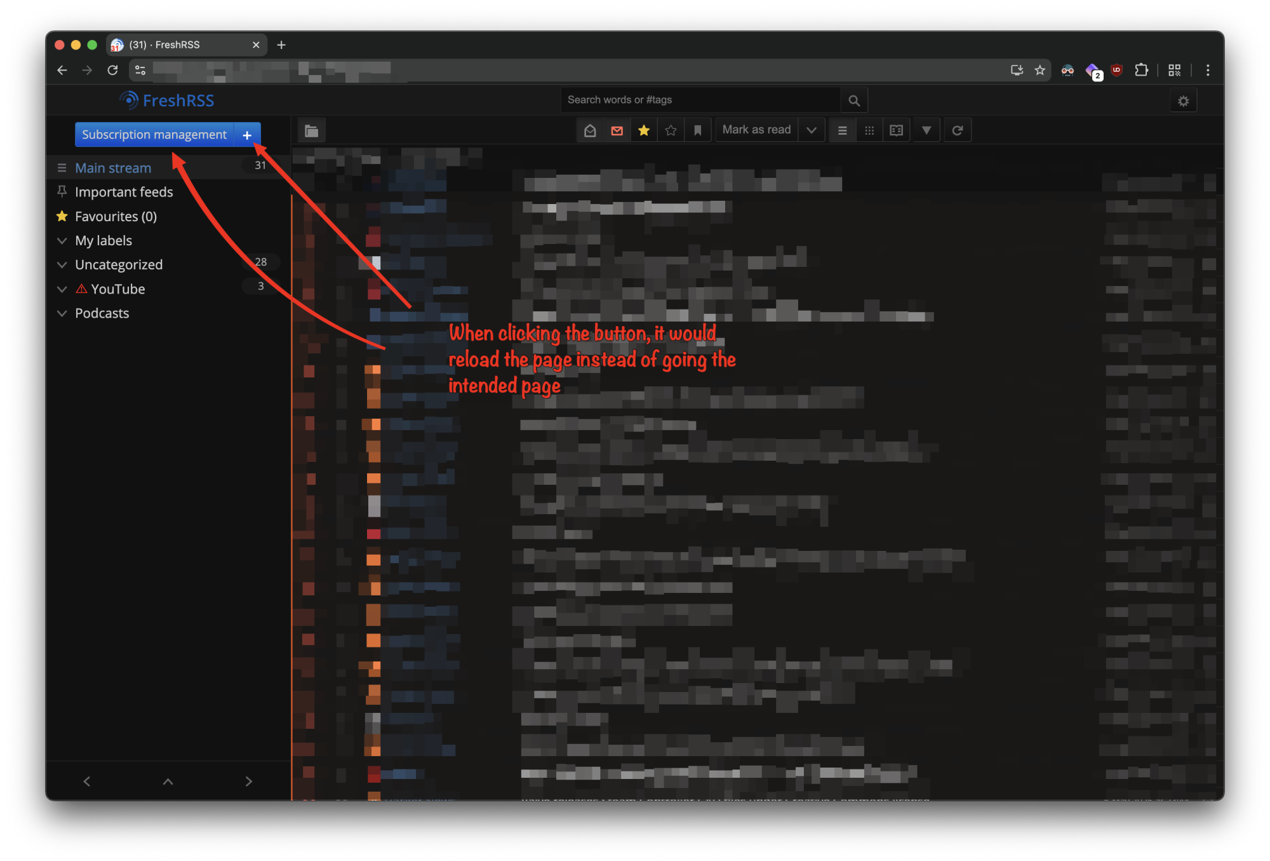Toggle showing unread articles (red envelope)
The image size is (1270, 861).
click(x=617, y=130)
